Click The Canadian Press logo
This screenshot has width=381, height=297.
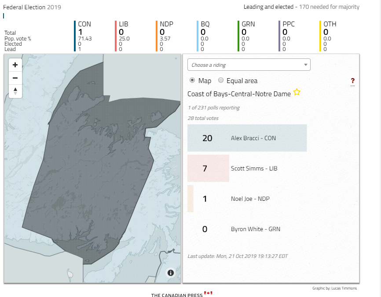click(x=182, y=294)
